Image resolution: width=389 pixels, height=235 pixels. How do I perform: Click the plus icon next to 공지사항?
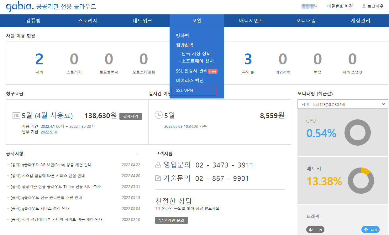pyautogui.click(x=137, y=154)
